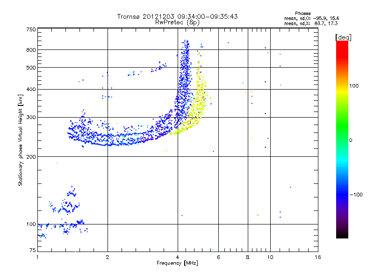374x280 pixels.
Task: Click the plot title "Tromsø 20121203 09:34:00-09:35:43"
Action: tap(177, 16)
